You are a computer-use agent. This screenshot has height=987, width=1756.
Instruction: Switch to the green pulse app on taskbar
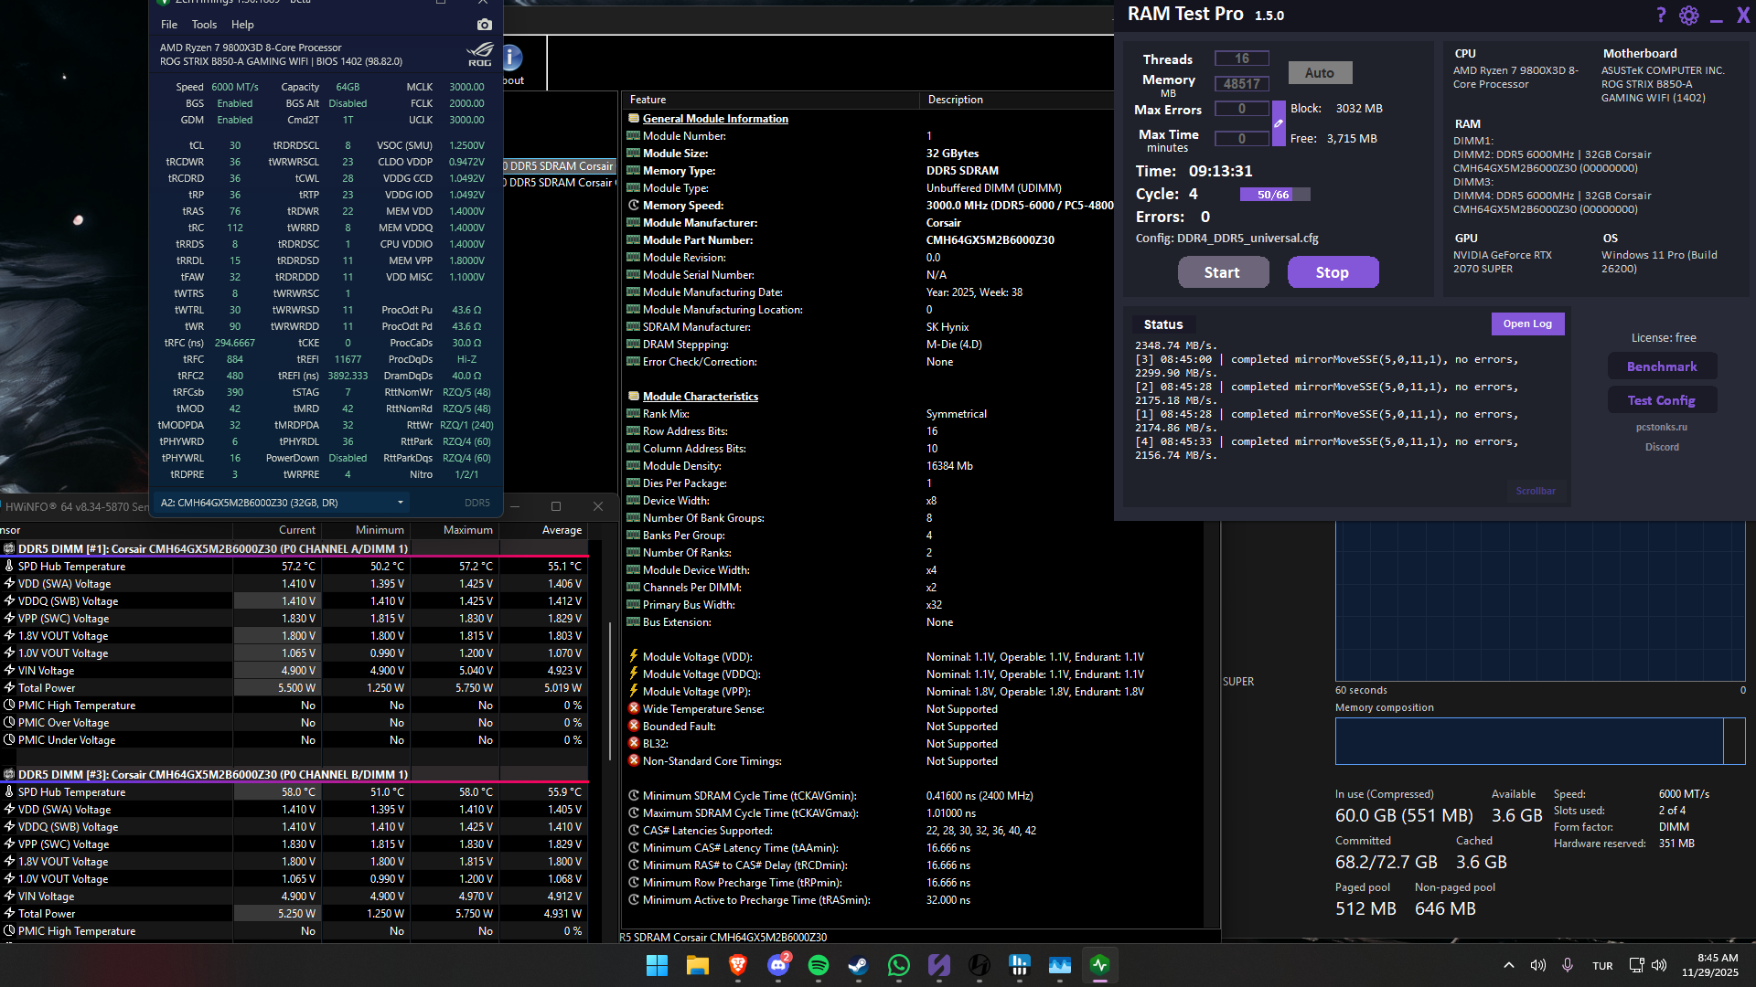(1100, 965)
